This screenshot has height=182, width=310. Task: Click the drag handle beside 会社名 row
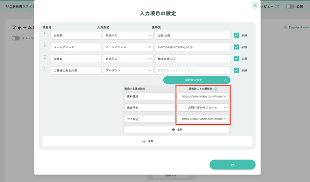coord(45,57)
